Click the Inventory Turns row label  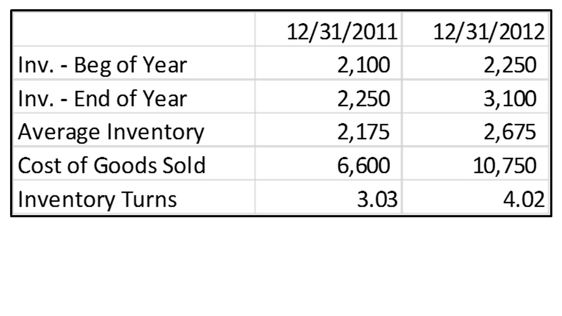(97, 199)
